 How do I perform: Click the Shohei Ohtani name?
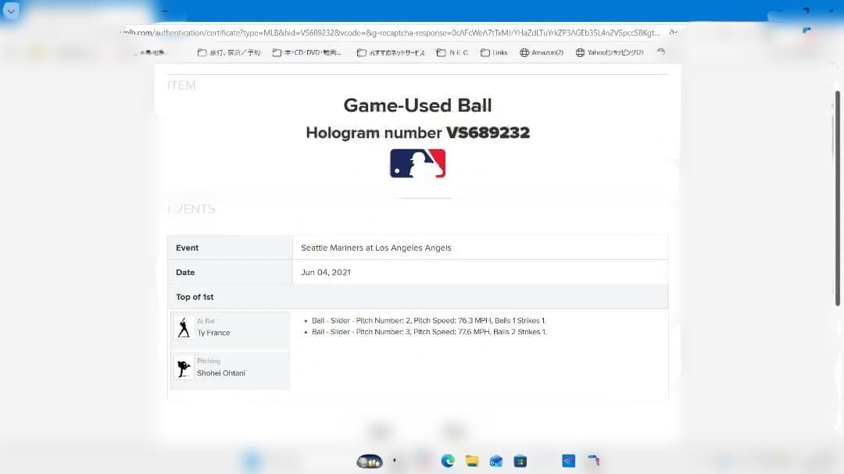[220, 372]
